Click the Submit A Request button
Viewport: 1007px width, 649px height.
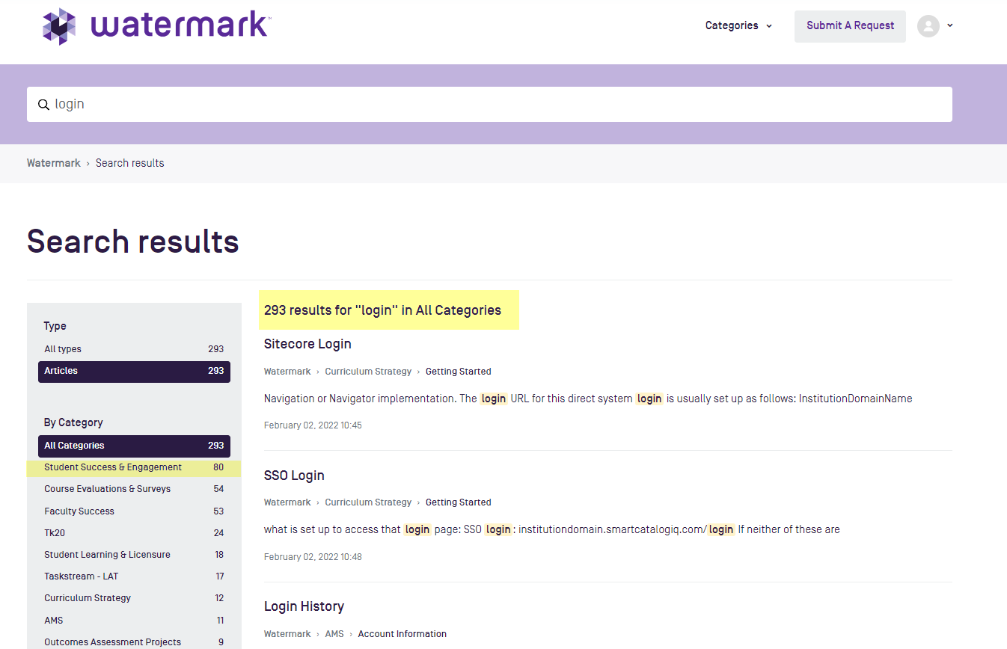850,26
